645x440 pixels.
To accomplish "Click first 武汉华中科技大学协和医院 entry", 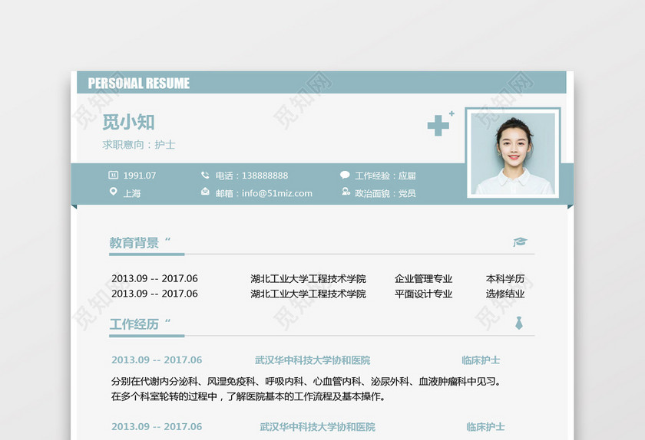I will tap(313, 360).
